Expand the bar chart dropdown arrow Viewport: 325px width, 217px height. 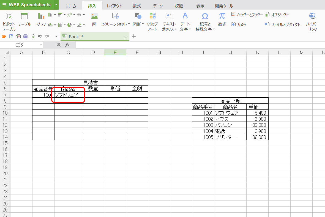click(x=65, y=15)
